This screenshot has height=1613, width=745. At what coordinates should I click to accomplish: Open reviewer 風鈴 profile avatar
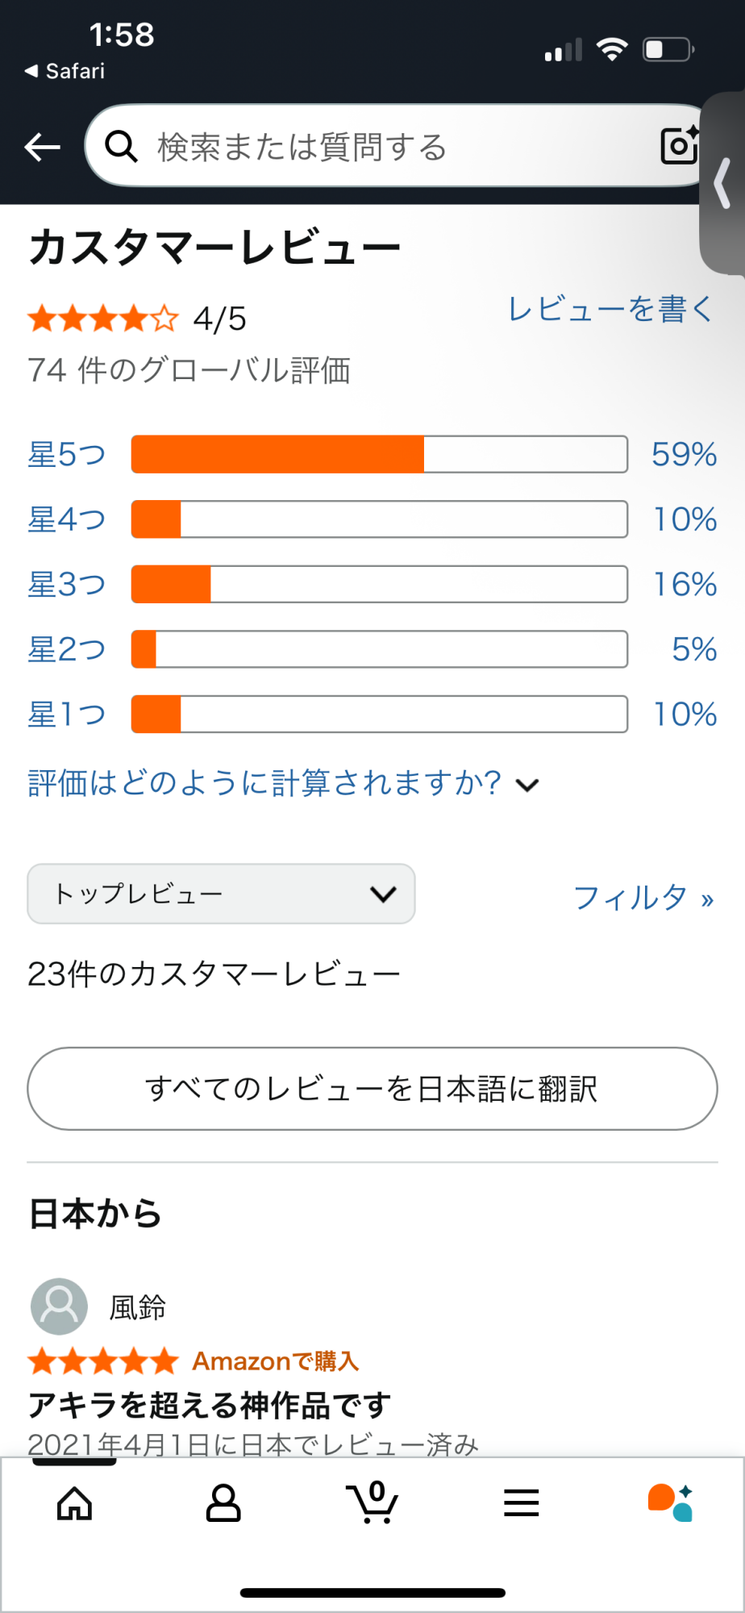(59, 1307)
